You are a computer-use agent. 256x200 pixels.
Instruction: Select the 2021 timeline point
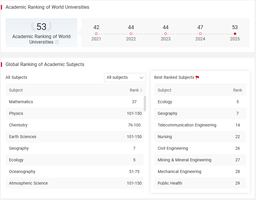tap(96, 34)
